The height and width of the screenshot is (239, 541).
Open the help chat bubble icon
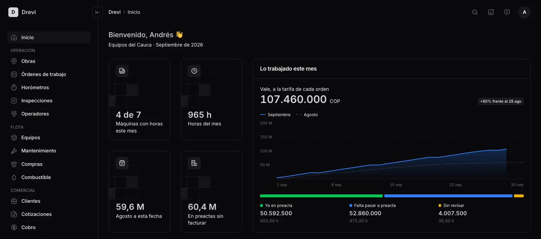pos(507,12)
